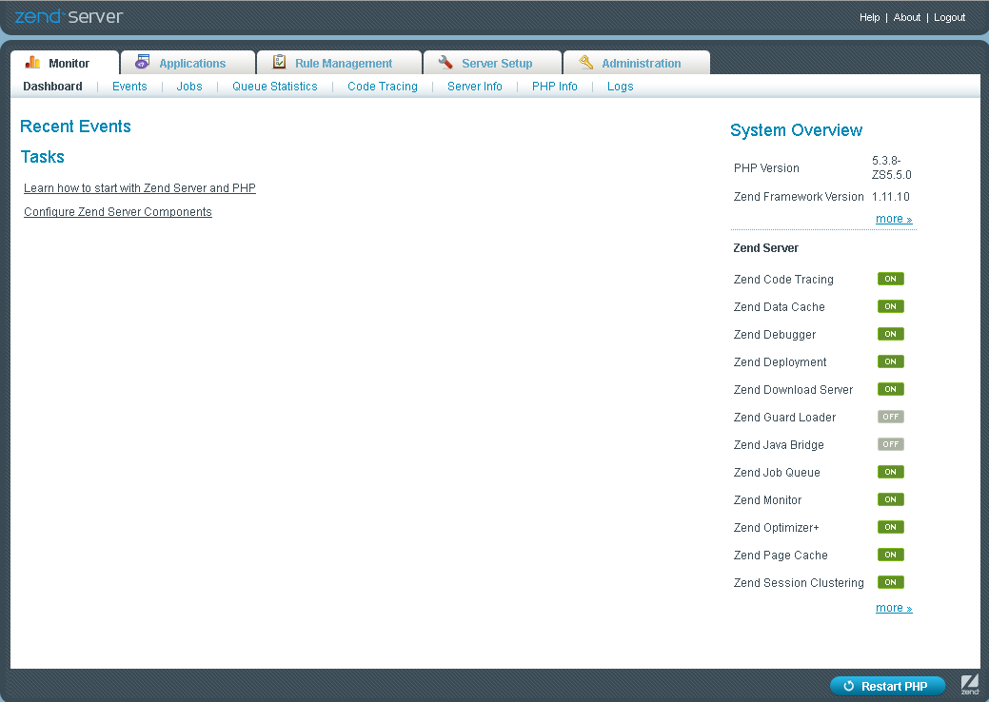Toggle the Zend Guard Loader OFF indicator

(x=890, y=417)
